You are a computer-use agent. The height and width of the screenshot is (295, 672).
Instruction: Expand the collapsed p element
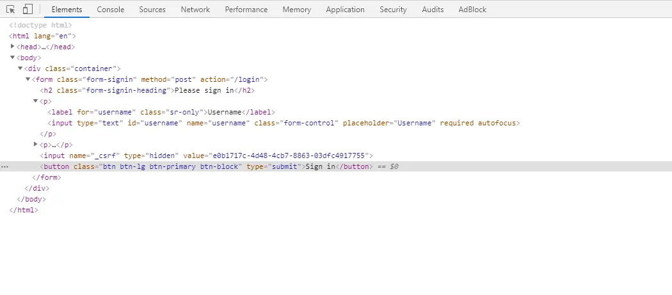click(36, 144)
